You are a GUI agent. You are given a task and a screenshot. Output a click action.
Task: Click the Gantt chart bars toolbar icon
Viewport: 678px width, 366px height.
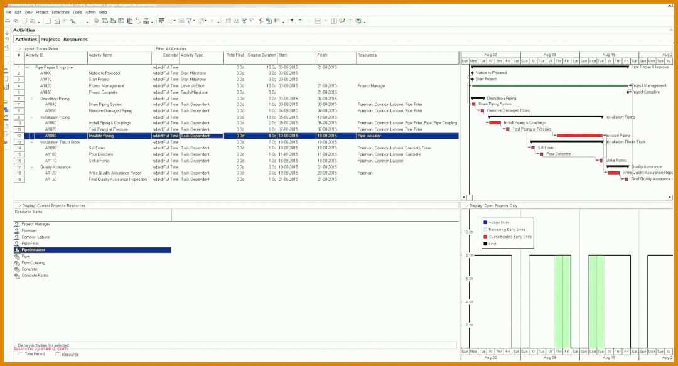click(x=161, y=21)
